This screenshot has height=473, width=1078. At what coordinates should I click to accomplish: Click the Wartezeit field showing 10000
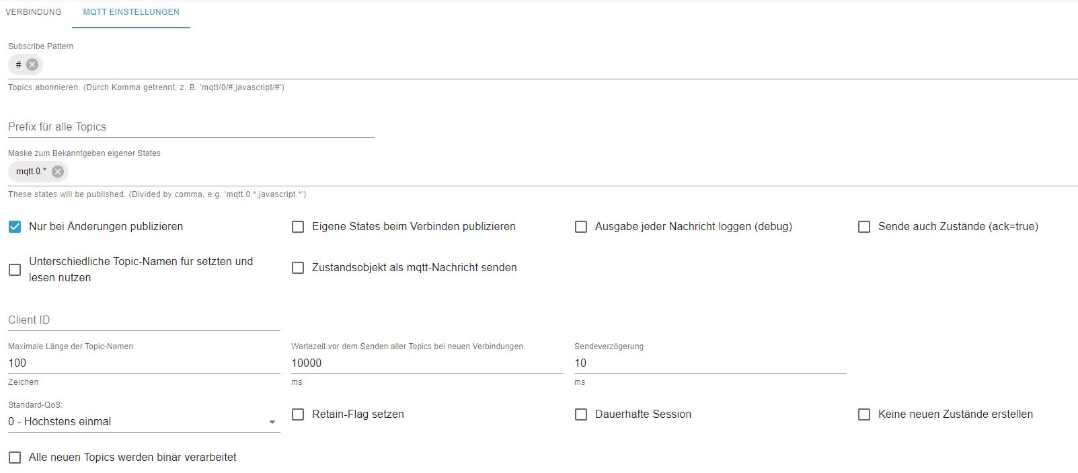(426, 363)
